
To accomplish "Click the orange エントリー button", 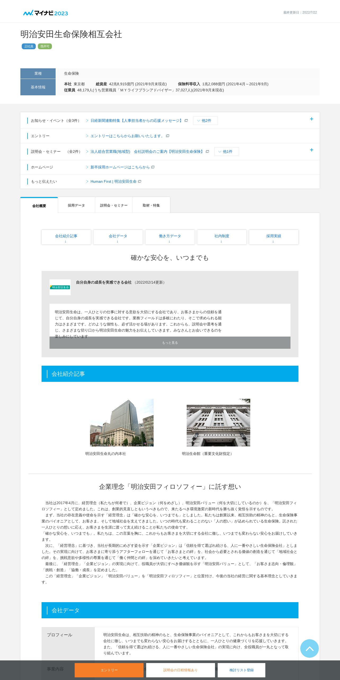I will pyautogui.click(x=109, y=670).
